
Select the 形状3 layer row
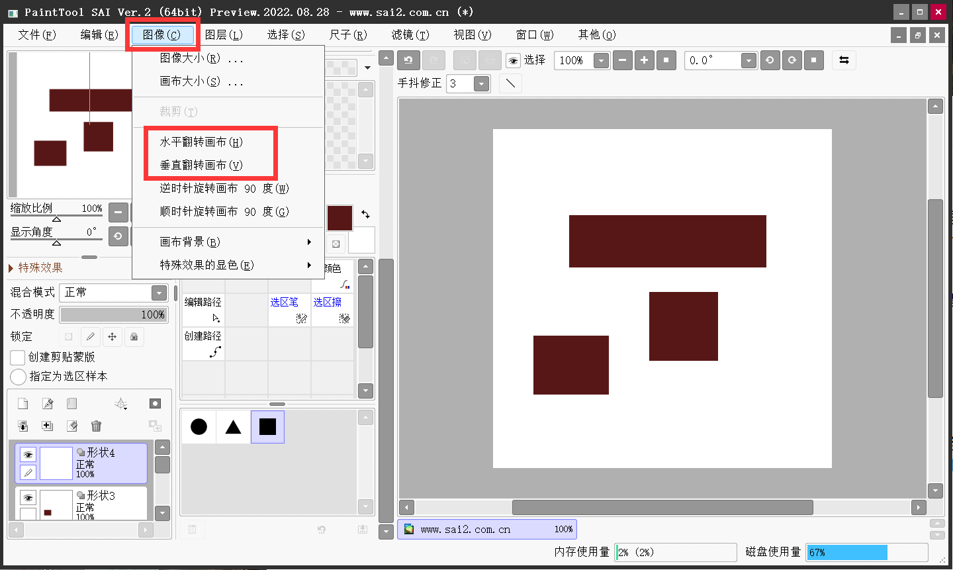(x=81, y=504)
